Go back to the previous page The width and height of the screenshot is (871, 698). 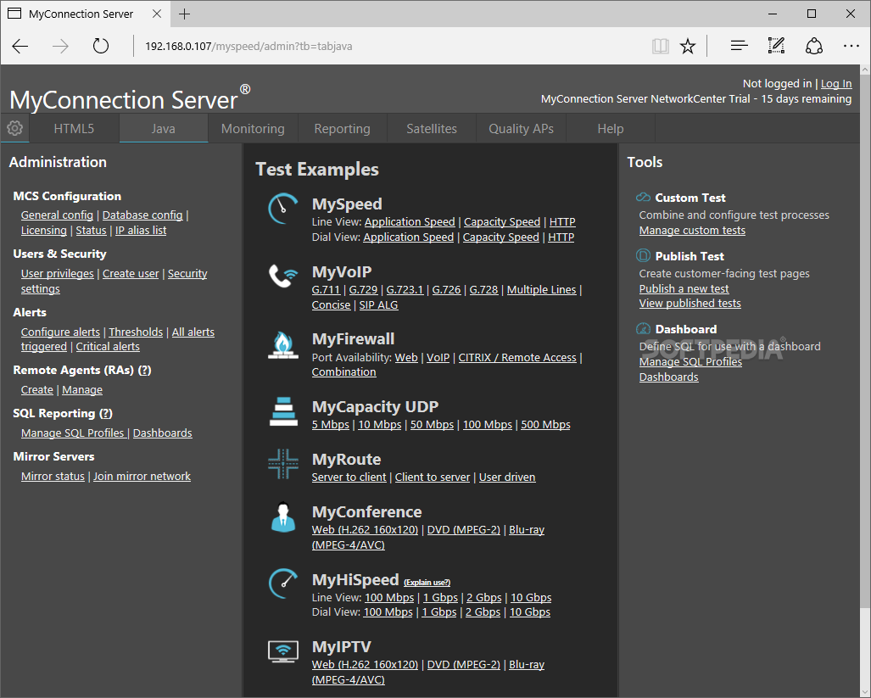[20, 46]
